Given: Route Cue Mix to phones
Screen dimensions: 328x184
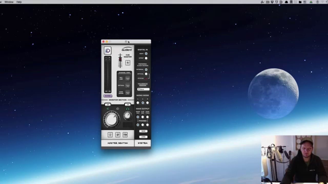Looking at the screenshot, I should pyautogui.click(x=143, y=125).
